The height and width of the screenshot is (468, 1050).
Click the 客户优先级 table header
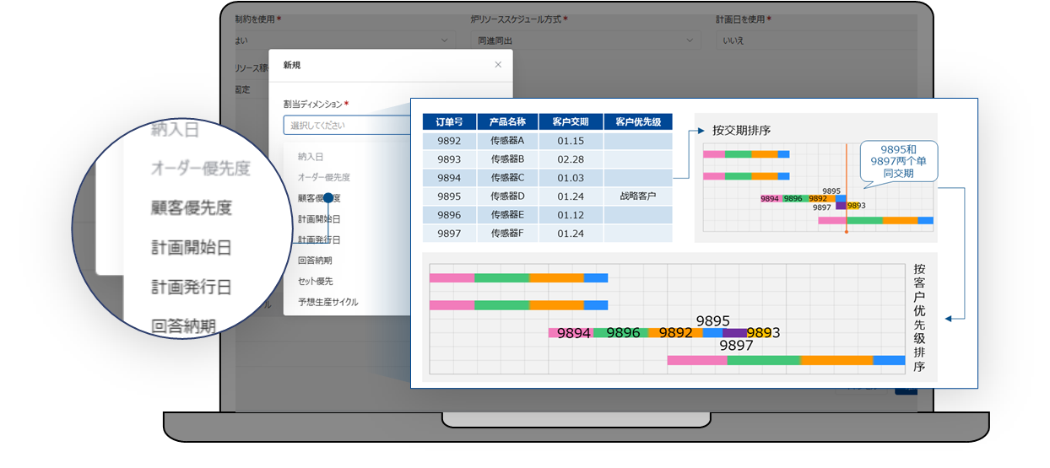tap(638, 122)
